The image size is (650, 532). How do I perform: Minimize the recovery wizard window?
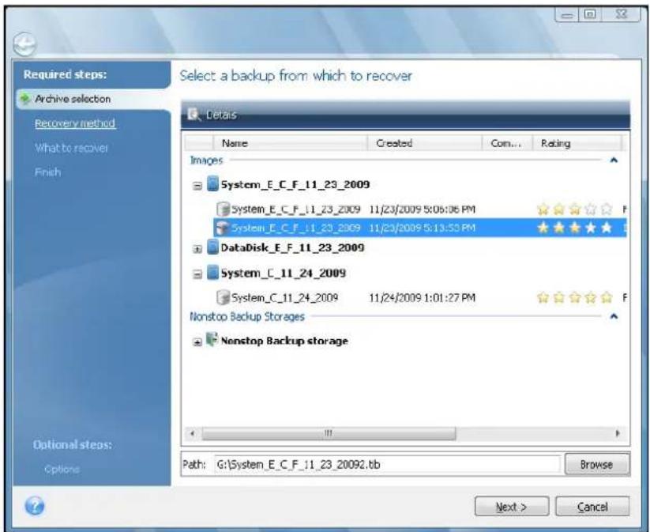[x=568, y=15]
